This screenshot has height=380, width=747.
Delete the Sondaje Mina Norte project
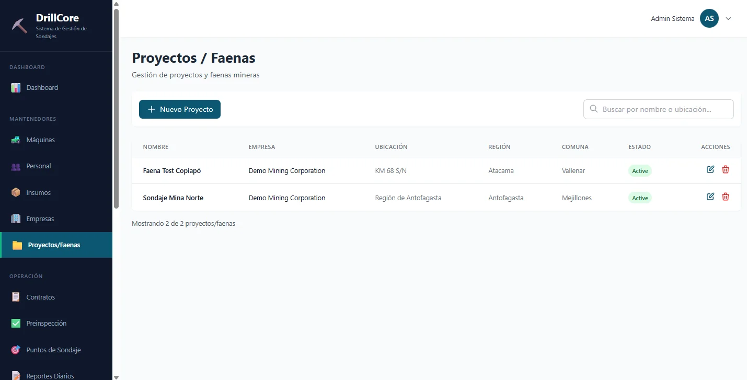click(726, 197)
